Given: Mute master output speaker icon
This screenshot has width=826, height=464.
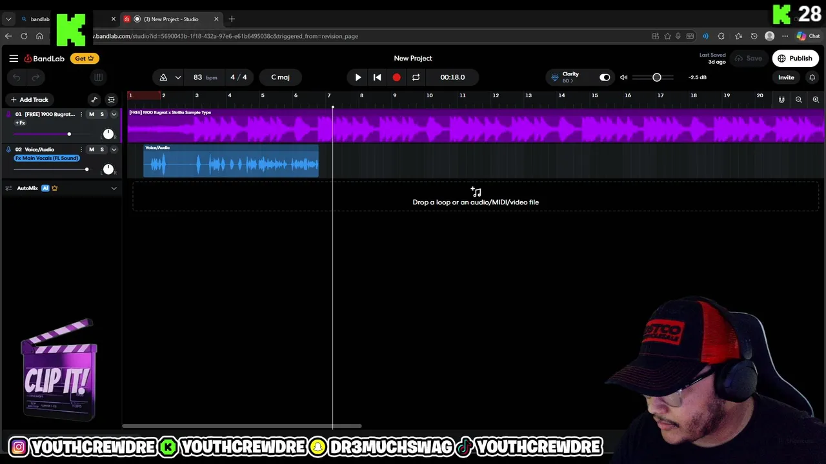Looking at the screenshot, I should [x=623, y=77].
